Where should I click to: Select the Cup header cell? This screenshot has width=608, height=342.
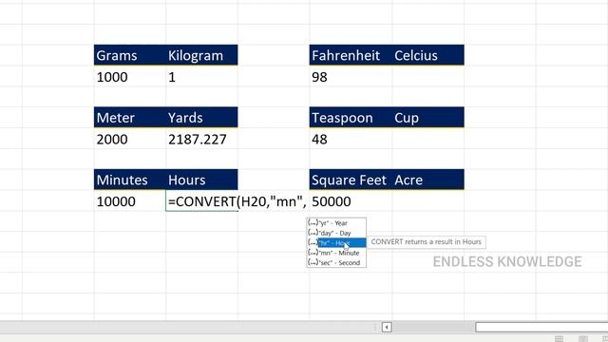coord(428,117)
